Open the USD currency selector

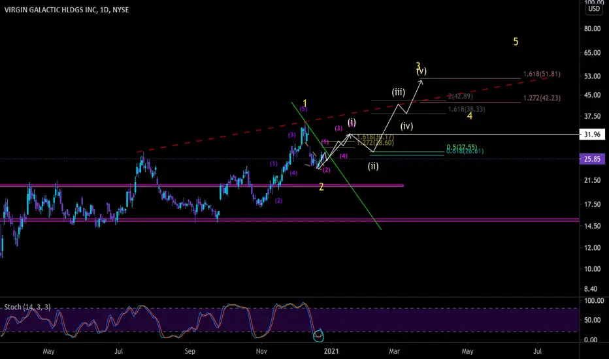tap(594, 9)
